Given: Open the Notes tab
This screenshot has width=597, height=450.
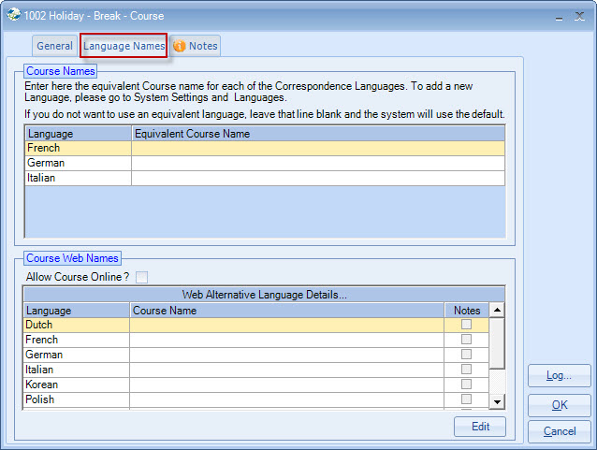Looking at the screenshot, I should click(x=196, y=46).
